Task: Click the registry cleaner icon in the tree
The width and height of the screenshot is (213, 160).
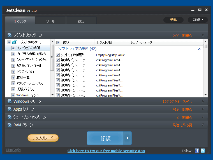Action: (14, 42)
